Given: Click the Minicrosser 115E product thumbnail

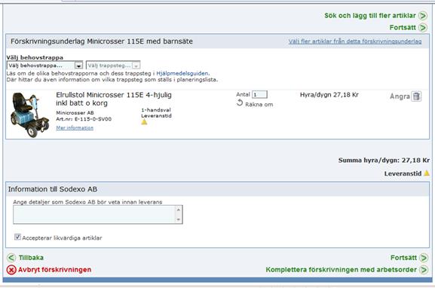Looking at the screenshot, I should pyautogui.click(x=29, y=115).
